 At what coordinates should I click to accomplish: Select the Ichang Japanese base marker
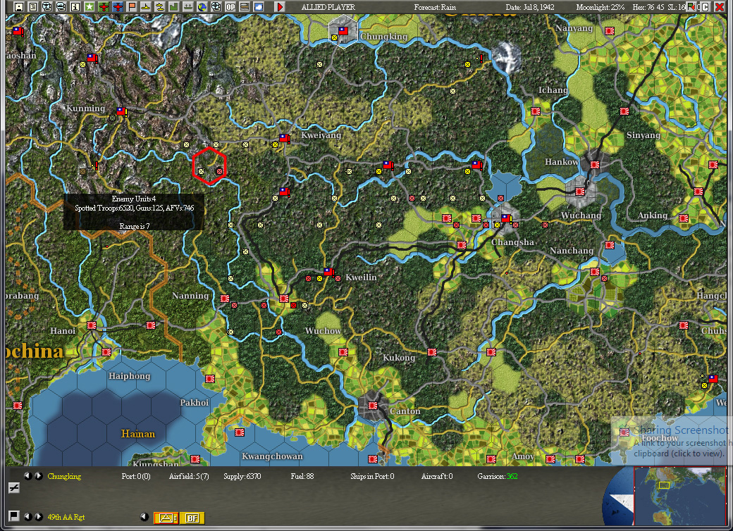pyautogui.click(x=536, y=111)
